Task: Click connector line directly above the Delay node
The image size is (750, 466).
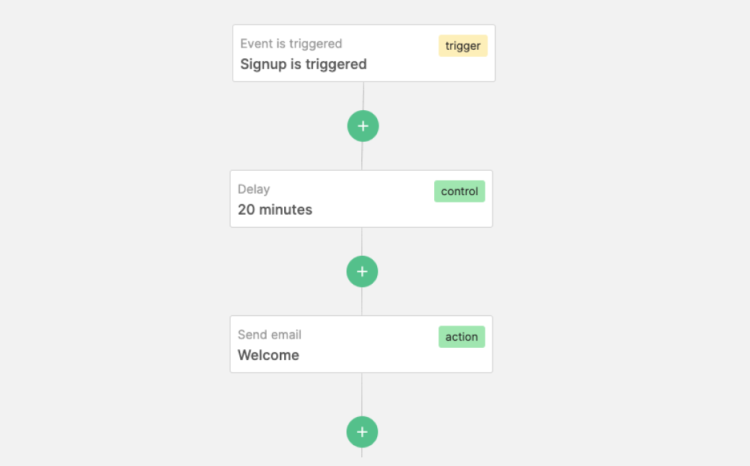Action: (362, 157)
